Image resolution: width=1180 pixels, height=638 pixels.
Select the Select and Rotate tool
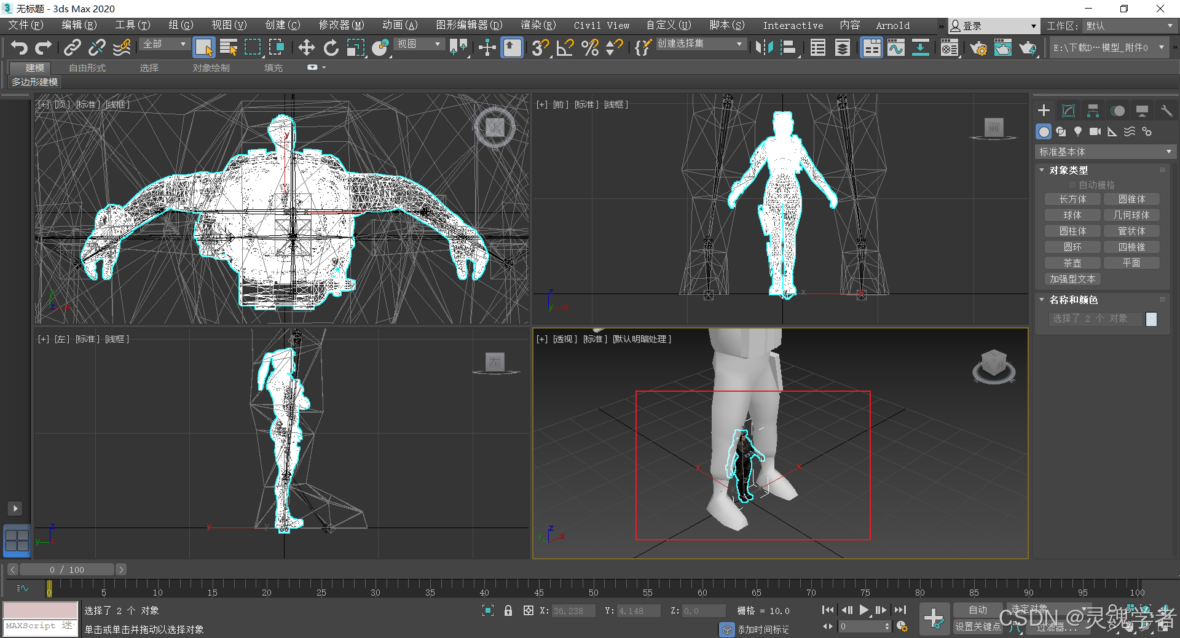click(x=331, y=47)
